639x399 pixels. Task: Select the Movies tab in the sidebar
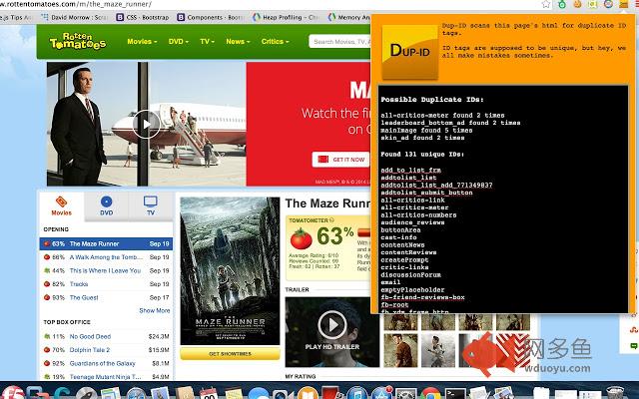tap(62, 206)
